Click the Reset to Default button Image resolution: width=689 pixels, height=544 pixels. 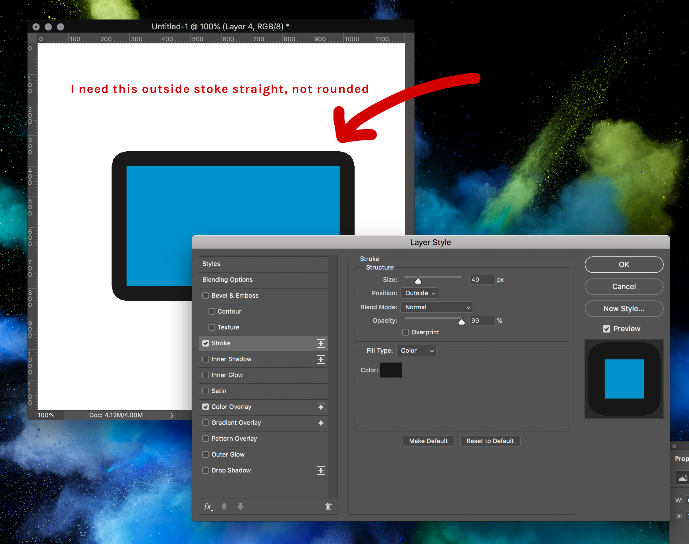click(489, 441)
